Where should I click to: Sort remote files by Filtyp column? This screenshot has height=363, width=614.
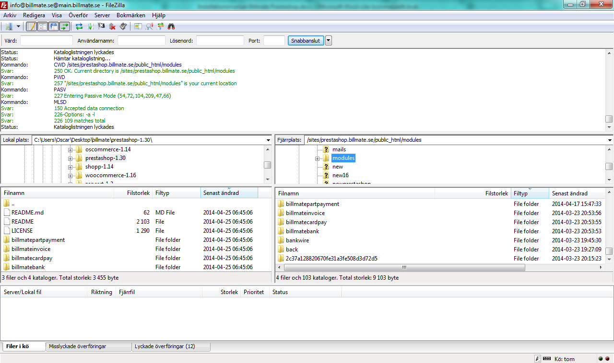click(x=530, y=193)
